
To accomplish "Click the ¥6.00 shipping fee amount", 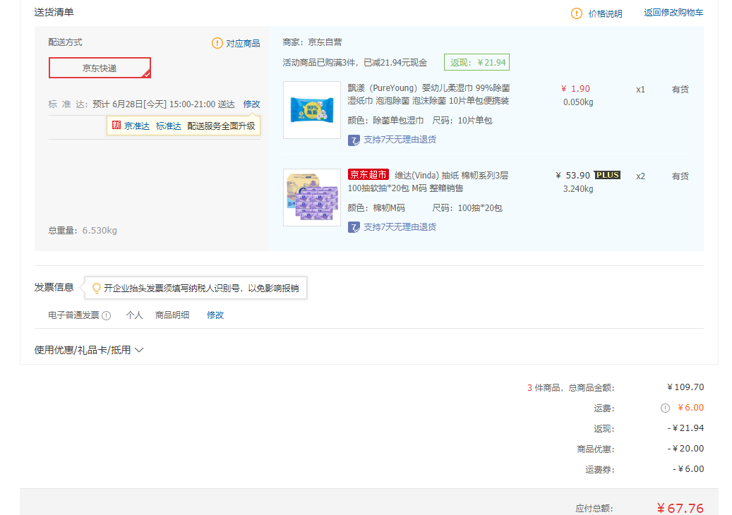I will (690, 408).
